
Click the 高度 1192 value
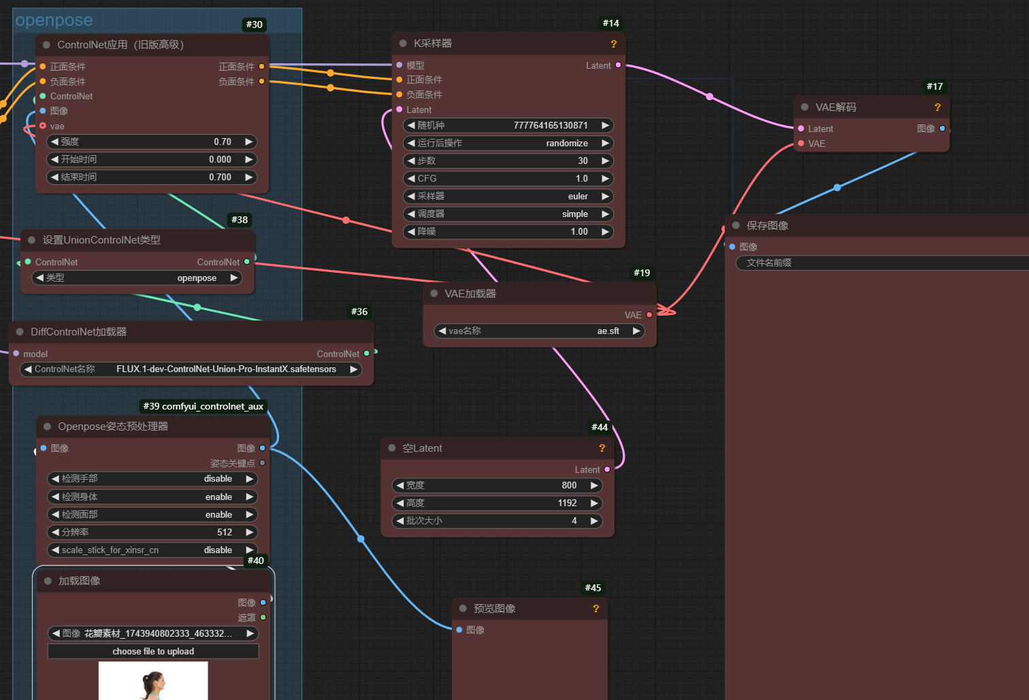click(567, 503)
